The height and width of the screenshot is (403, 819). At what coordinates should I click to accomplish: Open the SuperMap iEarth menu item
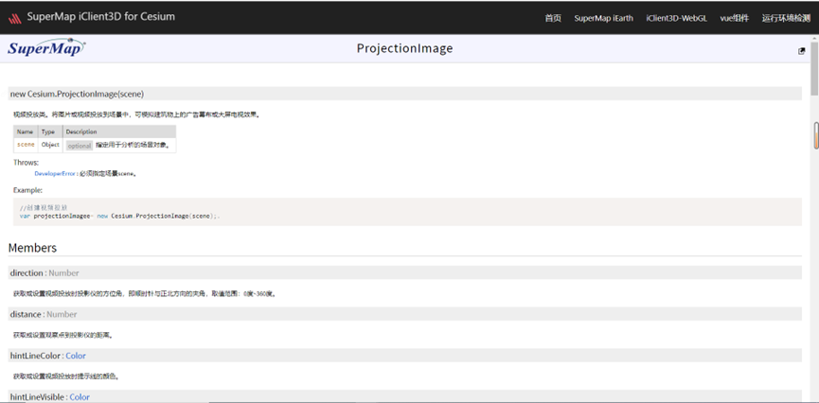point(603,18)
